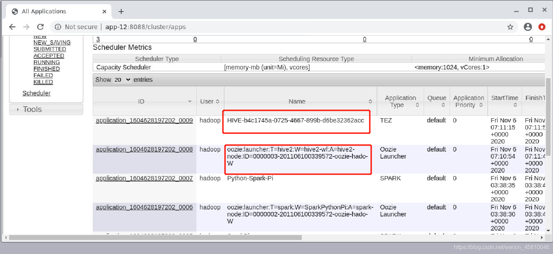
Task: Select the All Applications browser tab
Action: [x=59, y=12]
